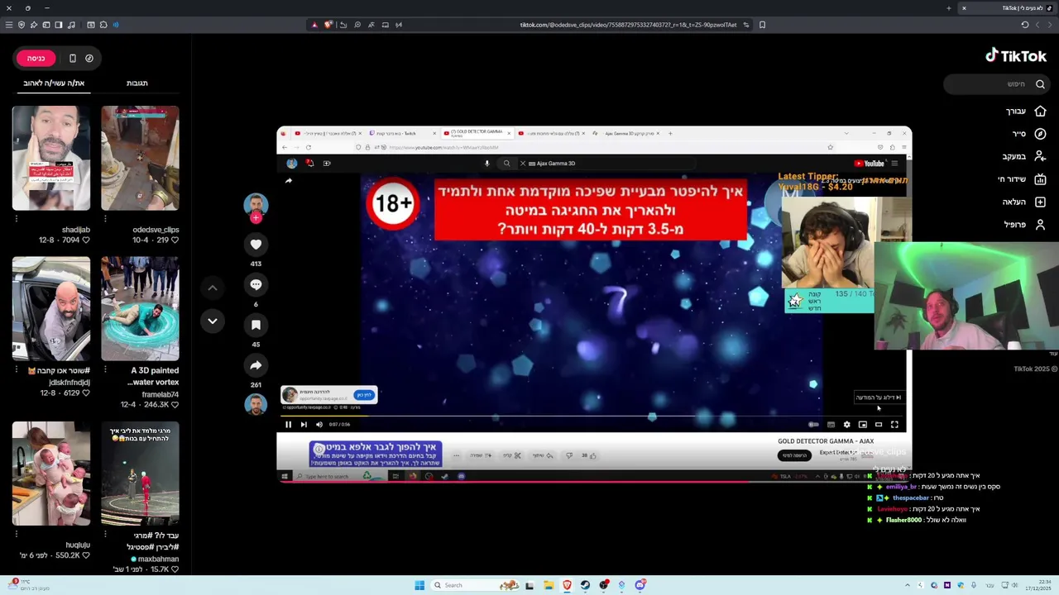Click the pink כניסה login button
Viewport: 1059px width, 595px height.
pos(36,58)
